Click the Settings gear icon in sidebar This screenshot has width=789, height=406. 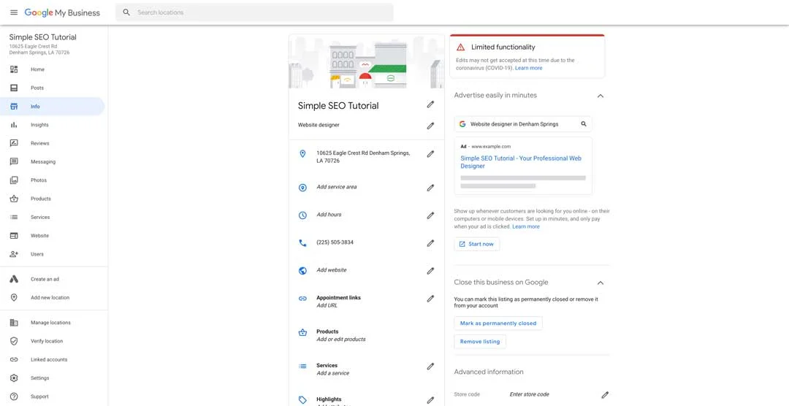click(14, 378)
